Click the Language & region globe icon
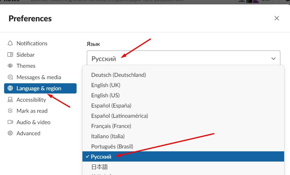The width and height of the screenshot is (290, 175). pos(10,89)
